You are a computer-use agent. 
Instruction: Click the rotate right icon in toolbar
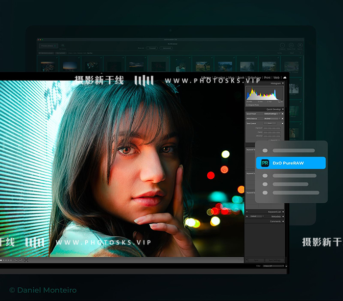click(21, 260)
